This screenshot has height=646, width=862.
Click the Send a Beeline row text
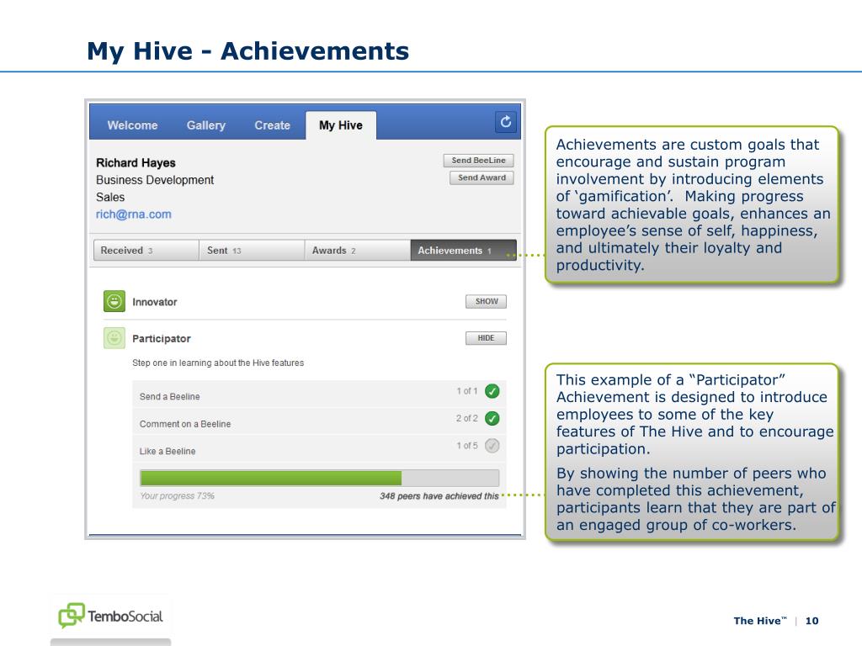pos(170,397)
